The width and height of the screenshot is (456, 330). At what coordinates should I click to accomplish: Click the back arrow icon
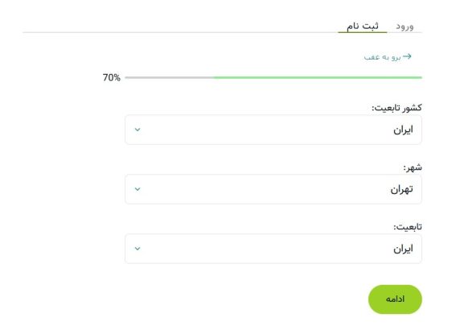pos(407,56)
